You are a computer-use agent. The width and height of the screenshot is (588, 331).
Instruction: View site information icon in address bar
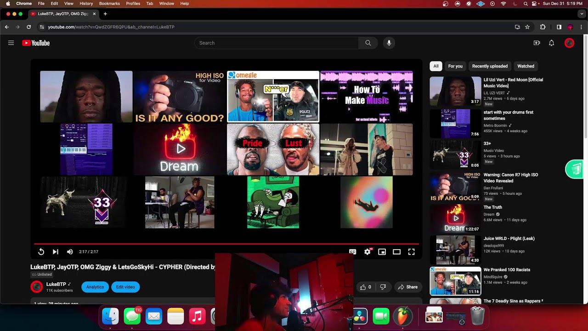coord(42,27)
